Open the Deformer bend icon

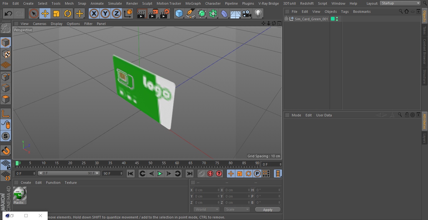[224, 14]
